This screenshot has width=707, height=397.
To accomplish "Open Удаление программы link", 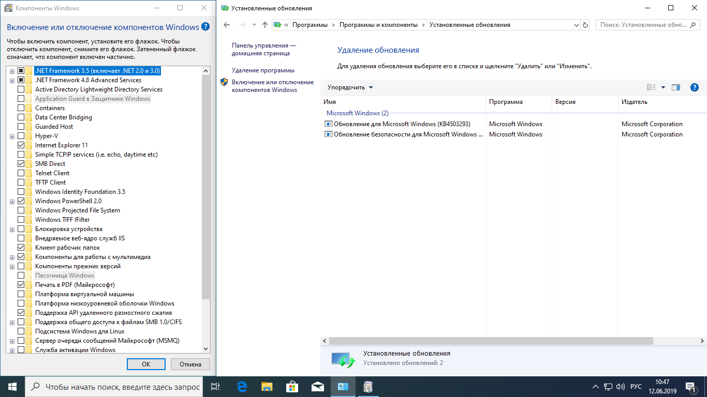I will pyautogui.click(x=263, y=70).
